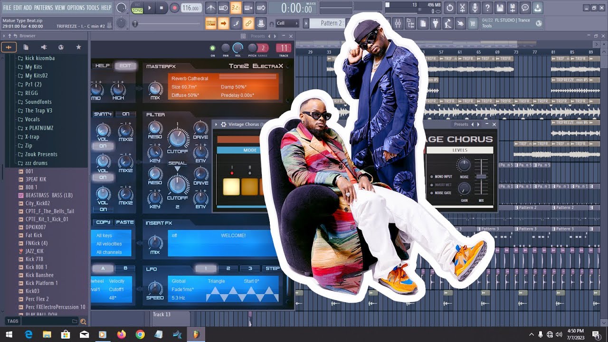608x342 pixels.
Task: Click the shopping cart content library icon
Action: (x=473, y=23)
